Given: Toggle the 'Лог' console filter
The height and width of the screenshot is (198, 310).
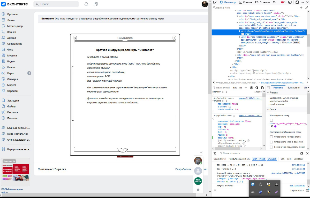Looking at the screenshot, I should (255, 159).
